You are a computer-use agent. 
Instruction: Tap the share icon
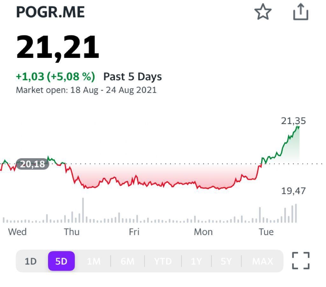click(x=301, y=12)
